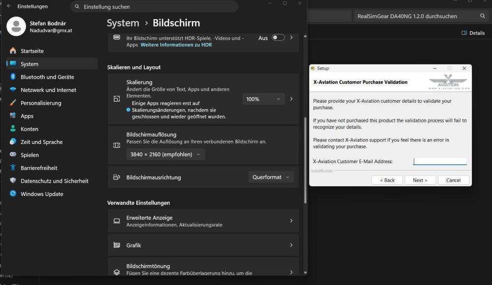Click the Zeit und Sprache globe icon

[13, 142]
